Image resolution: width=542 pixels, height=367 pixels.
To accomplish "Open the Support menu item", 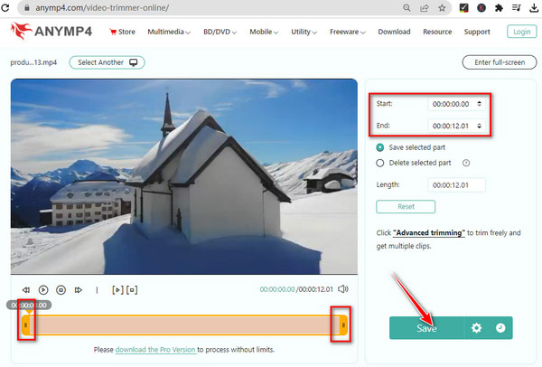I will [x=477, y=32].
